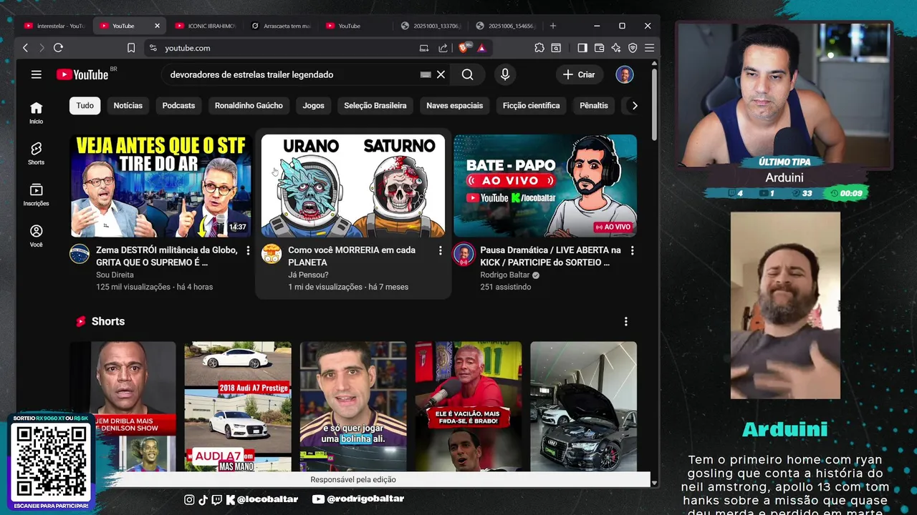The width and height of the screenshot is (917, 515).
Task: Open the YouTube hamburger guide menu
Action: tap(36, 74)
